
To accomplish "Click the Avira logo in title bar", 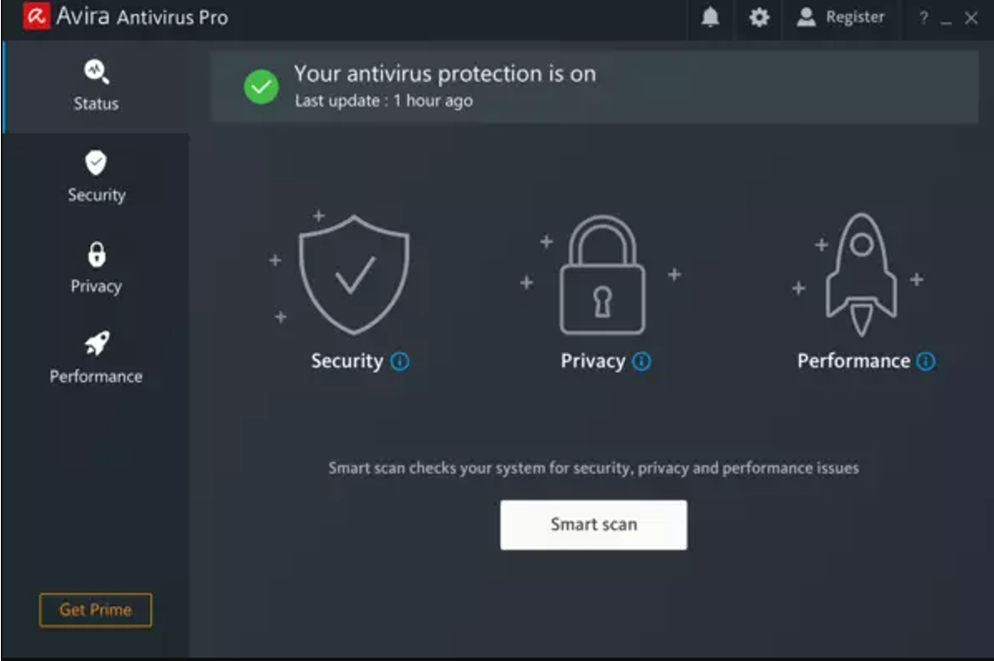I will click(x=37, y=16).
